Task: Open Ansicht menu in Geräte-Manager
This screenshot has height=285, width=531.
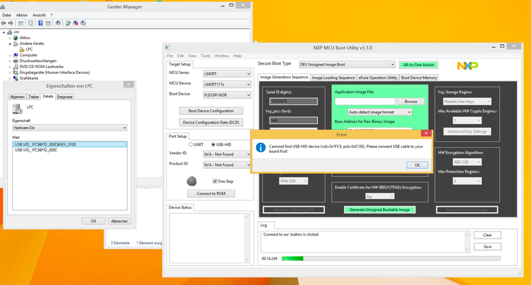Action: click(39, 15)
